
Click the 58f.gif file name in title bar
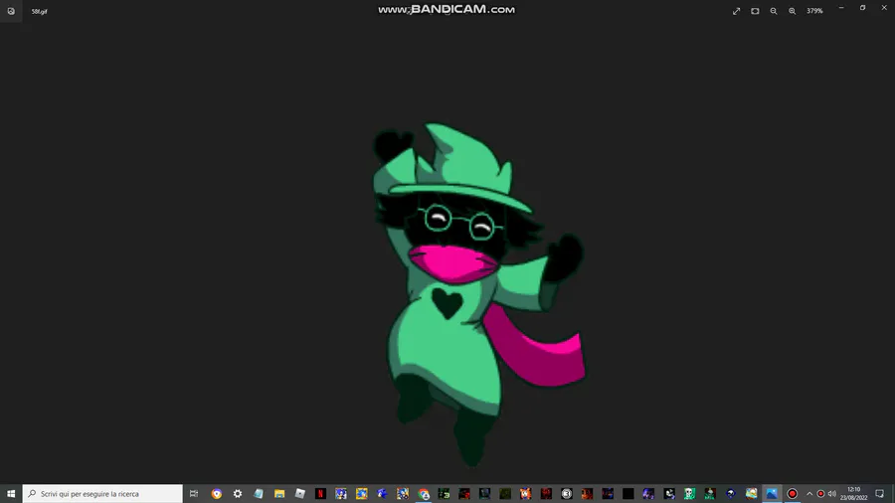pos(40,11)
